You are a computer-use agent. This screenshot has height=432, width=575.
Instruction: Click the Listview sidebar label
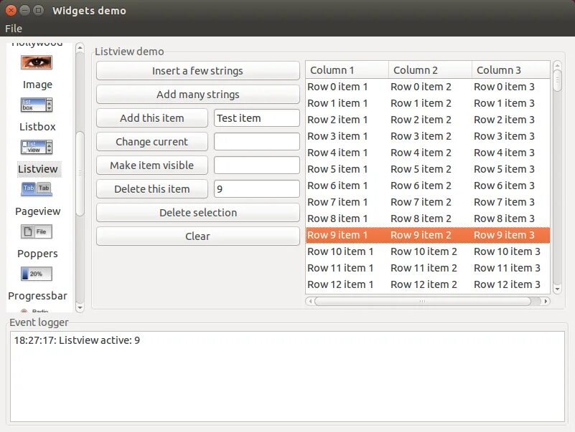[38, 169]
